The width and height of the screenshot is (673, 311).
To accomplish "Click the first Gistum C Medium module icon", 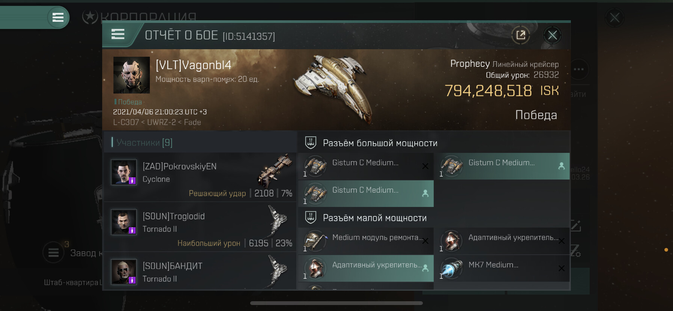I will [x=315, y=166].
